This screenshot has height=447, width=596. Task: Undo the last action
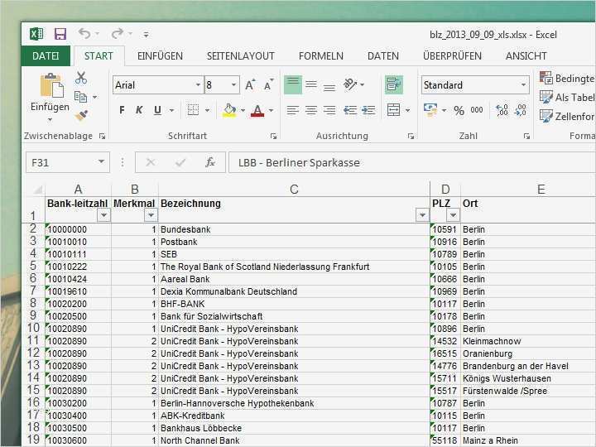84,34
